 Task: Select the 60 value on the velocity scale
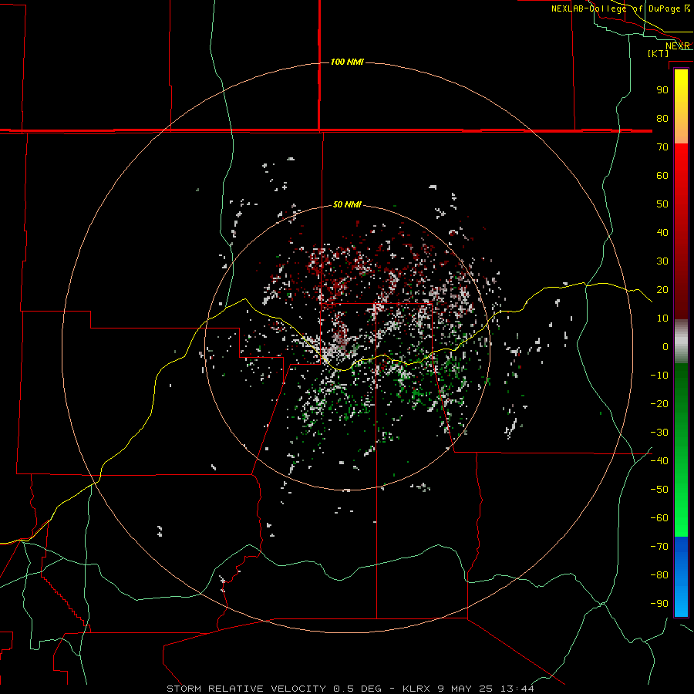[x=662, y=176]
